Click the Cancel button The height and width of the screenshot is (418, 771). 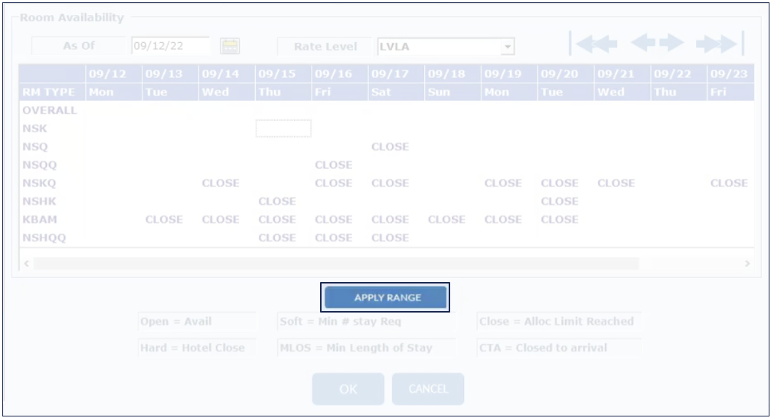(427, 389)
